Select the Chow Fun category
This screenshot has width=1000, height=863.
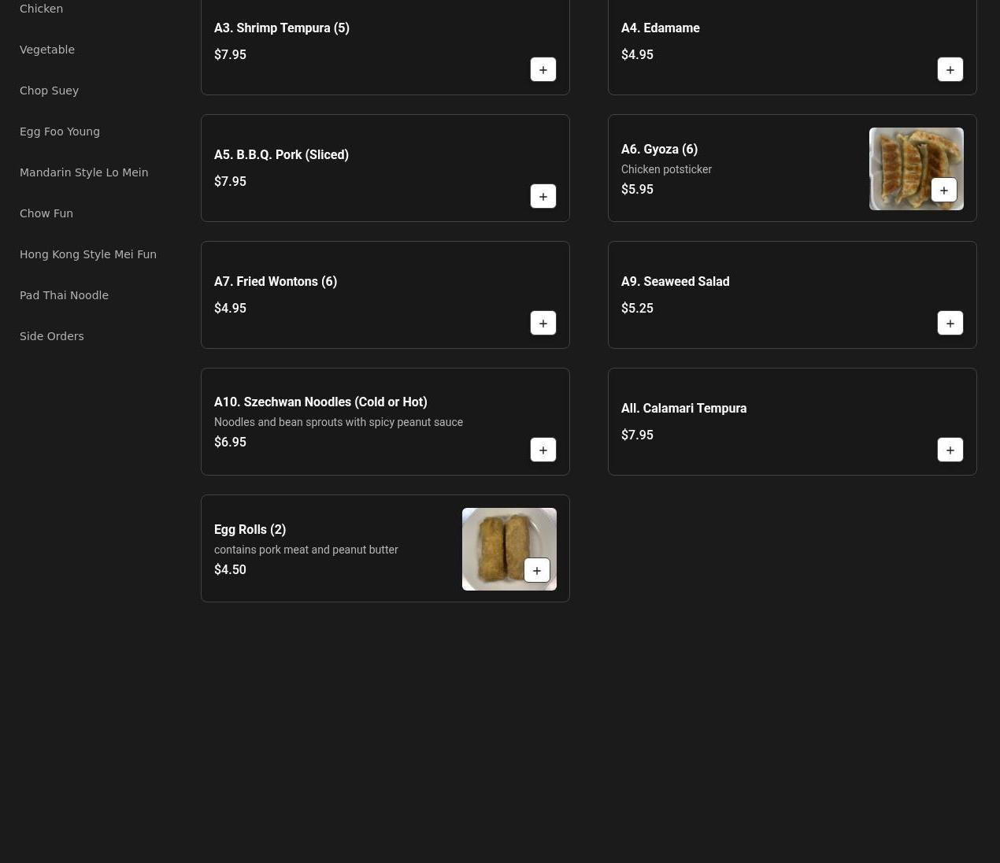pos(46,213)
